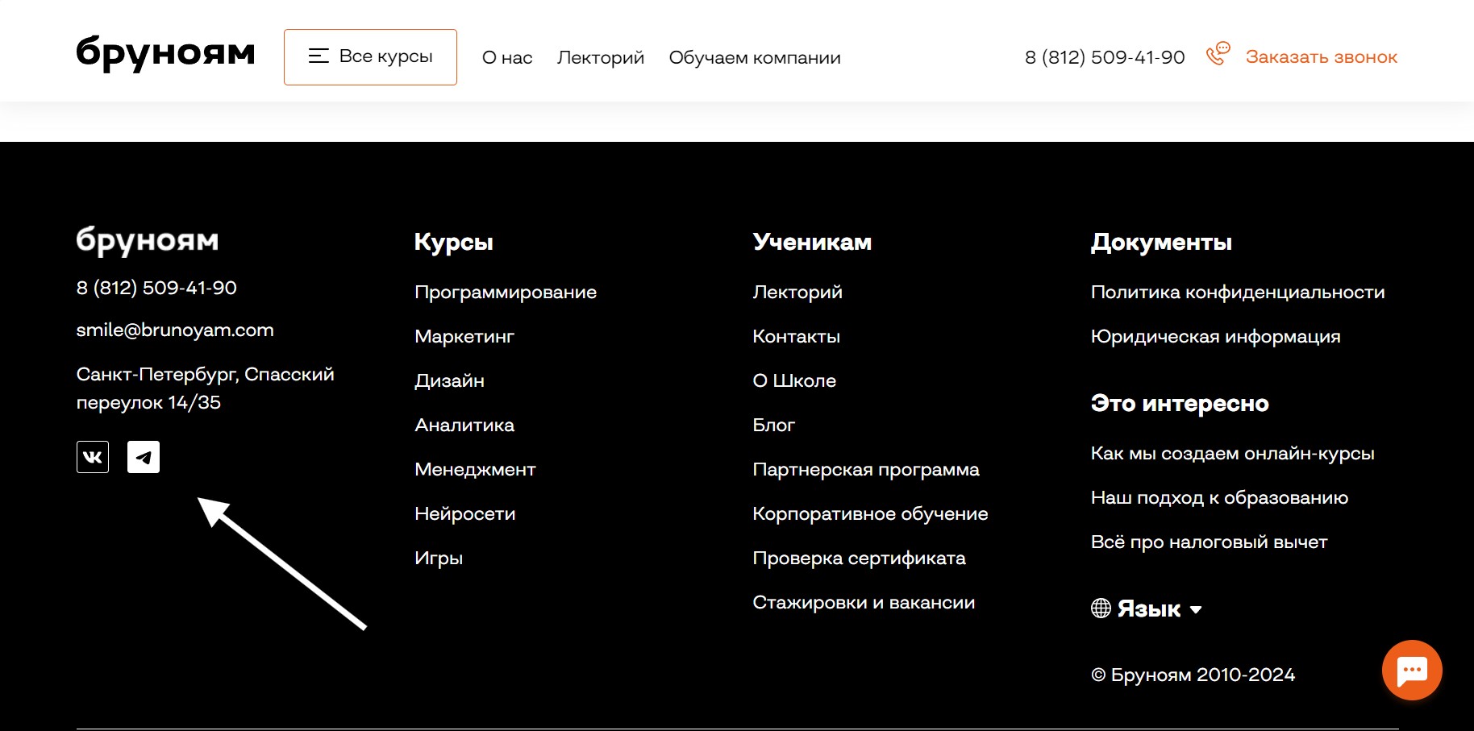Open the orange chat widget bubble
The height and width of the screenshot is (731, 1474).
1412,670
